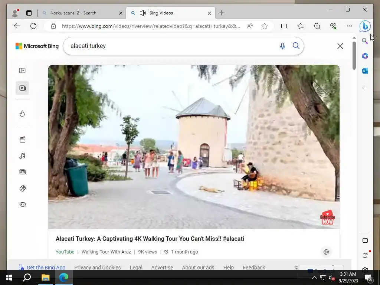View site information lock icon
The image size is (380, 285).
(x=53, y=26)
